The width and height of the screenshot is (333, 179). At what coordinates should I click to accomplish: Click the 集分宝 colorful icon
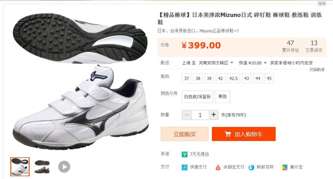tap(285, 167)
